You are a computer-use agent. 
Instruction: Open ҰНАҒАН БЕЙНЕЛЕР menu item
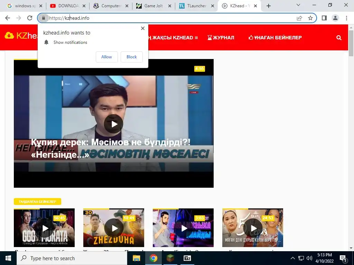pyautogui.click(x=275, y=38)
